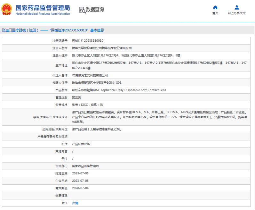
Task: Select the 其他内容 row label
Action: click(61, 151)
